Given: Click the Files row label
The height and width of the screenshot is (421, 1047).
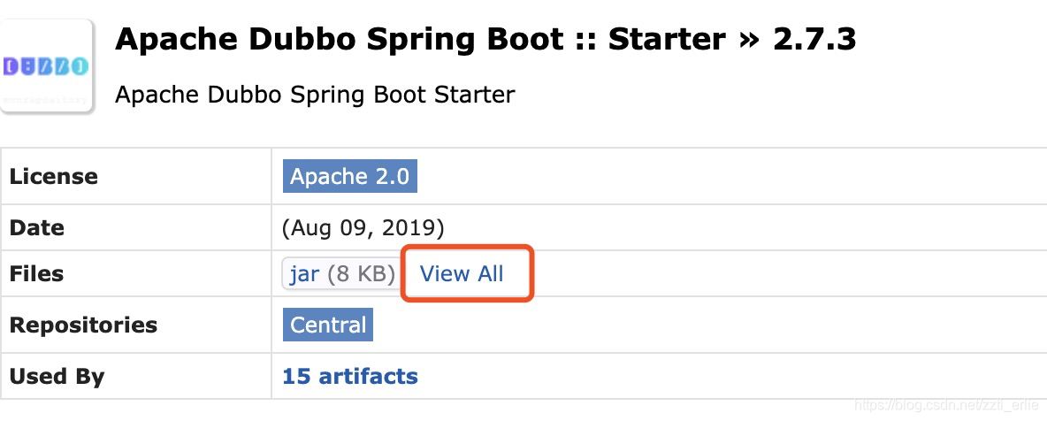Looking at the screenshot, I should coord(36,273).
